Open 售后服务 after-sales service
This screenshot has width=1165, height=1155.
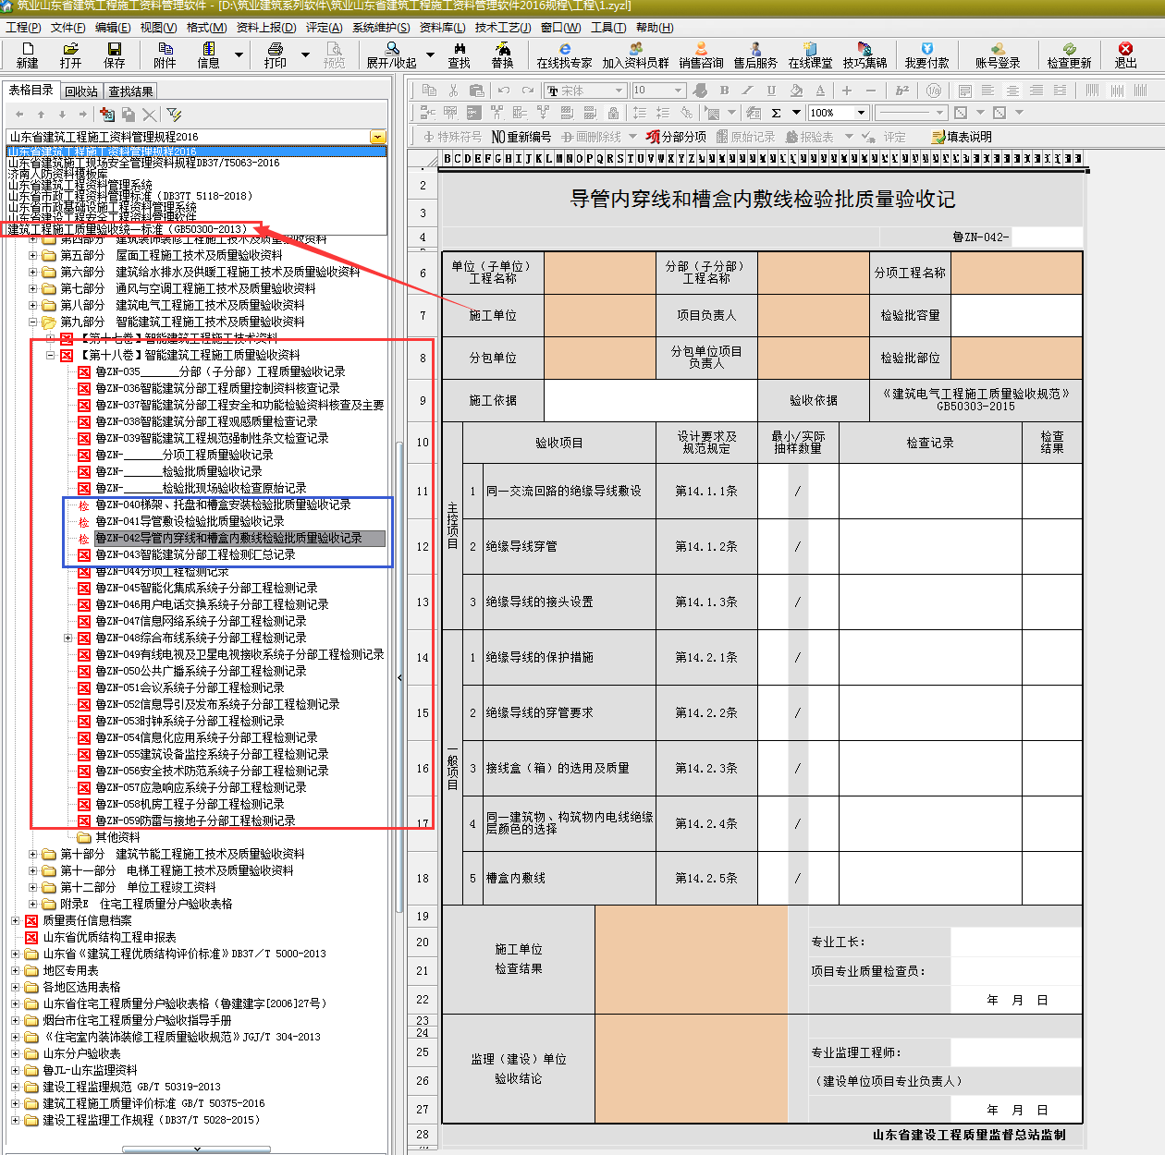pyautogui.click(x=755, y=55)
